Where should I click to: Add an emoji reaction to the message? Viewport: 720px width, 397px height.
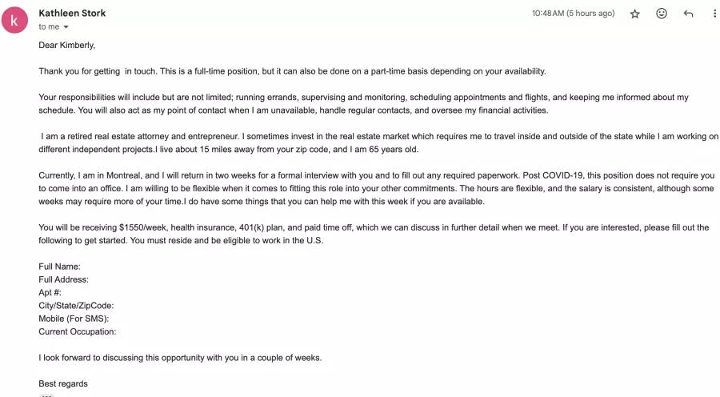(x=662, y=14)
